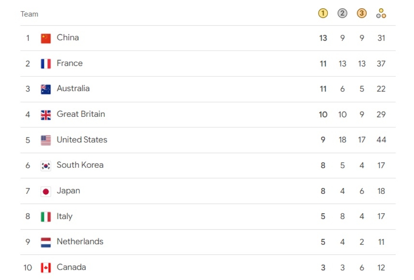Click the total medals column icon

click(381, 14)
